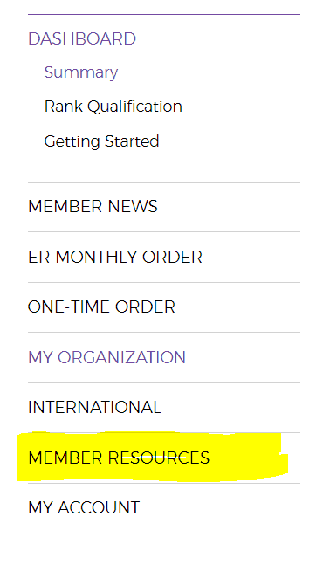This screenshot has width=316, height=565.
Task: Expand the My Account section
Action: click(x=84, y=507)
